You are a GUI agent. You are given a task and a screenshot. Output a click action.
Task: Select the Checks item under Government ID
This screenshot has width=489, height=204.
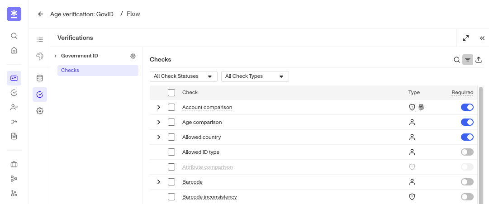[x=98, y=71]
